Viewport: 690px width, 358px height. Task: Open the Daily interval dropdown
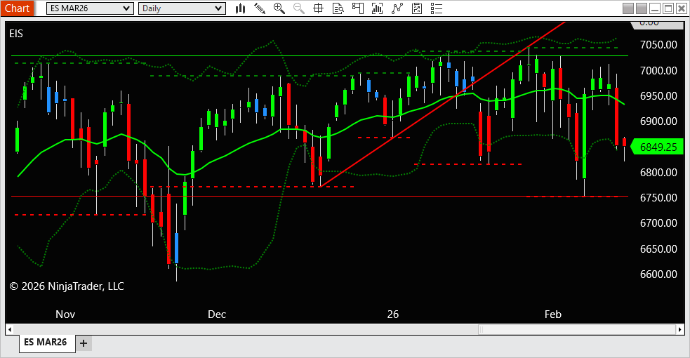182,8
